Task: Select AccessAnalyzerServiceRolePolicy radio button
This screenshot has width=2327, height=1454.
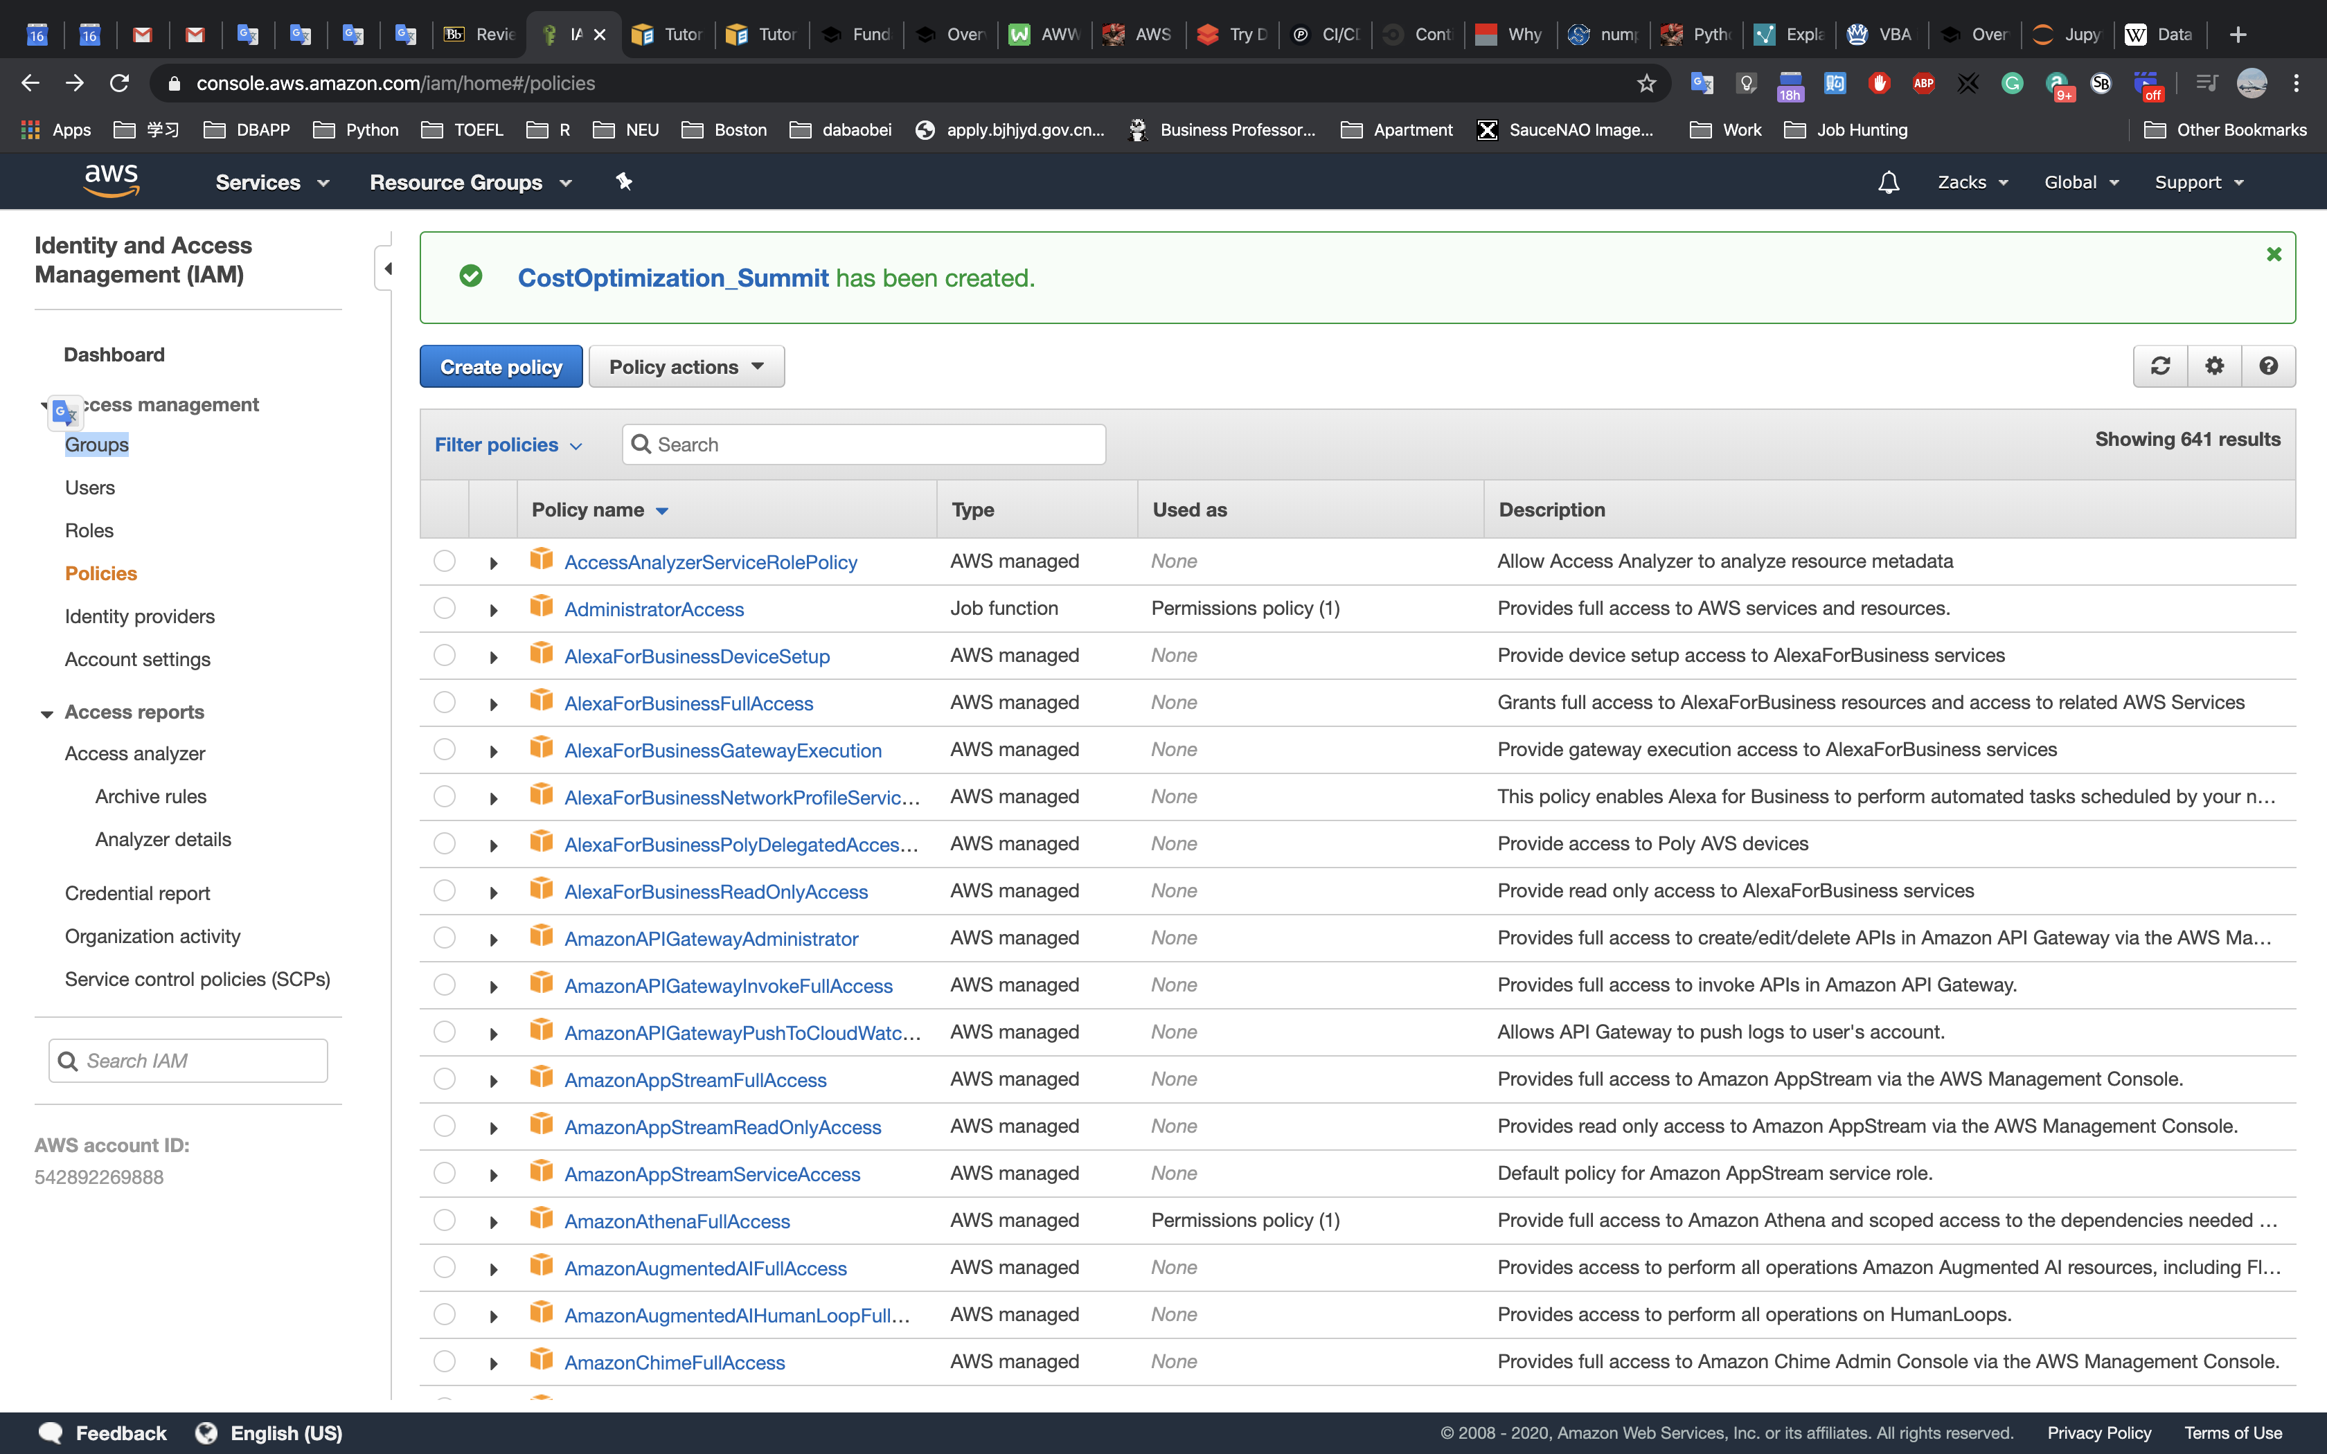Action: [444, 562]
